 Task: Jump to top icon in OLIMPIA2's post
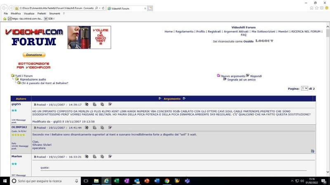coord(313,151)
